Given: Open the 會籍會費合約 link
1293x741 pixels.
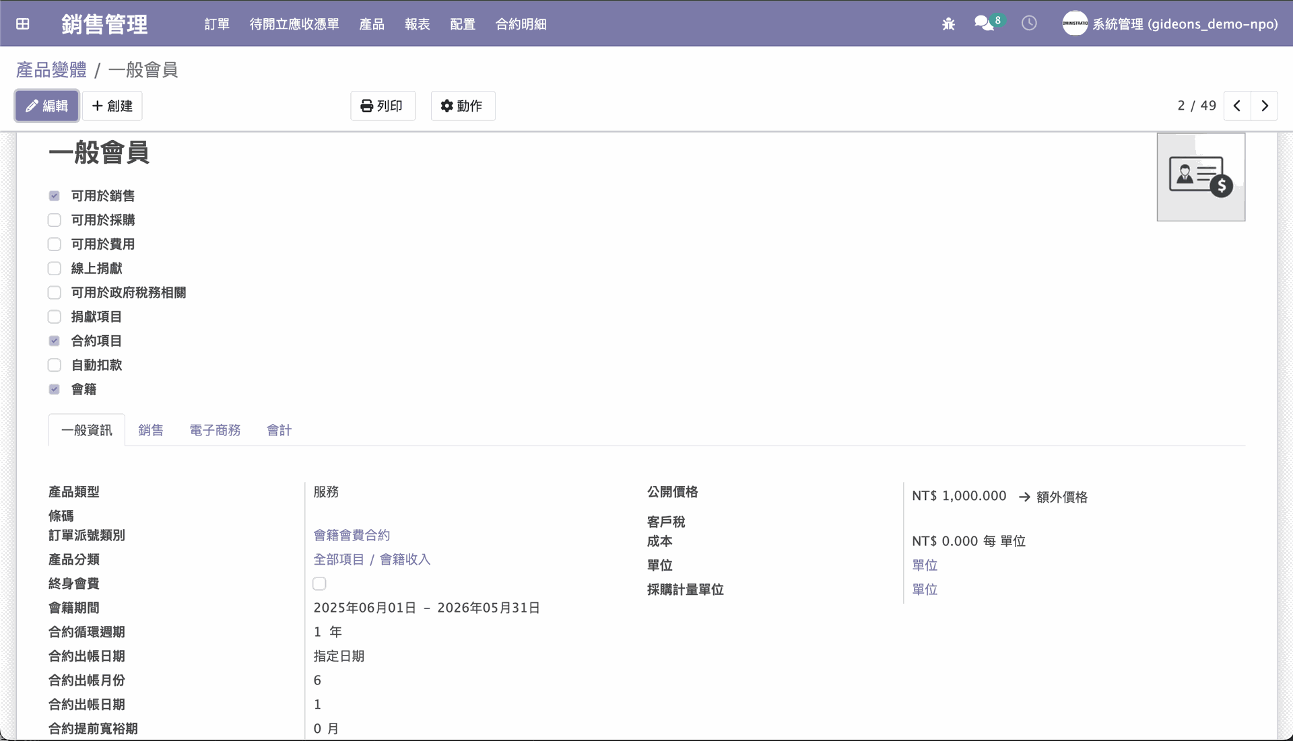Looking at the screenshot, I should click(x=352, y=535).
